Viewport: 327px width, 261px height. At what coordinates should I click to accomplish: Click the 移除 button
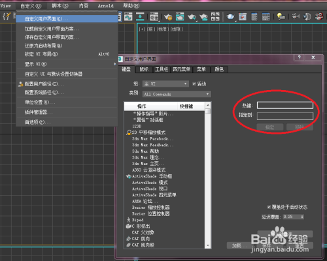coord(300,127)
